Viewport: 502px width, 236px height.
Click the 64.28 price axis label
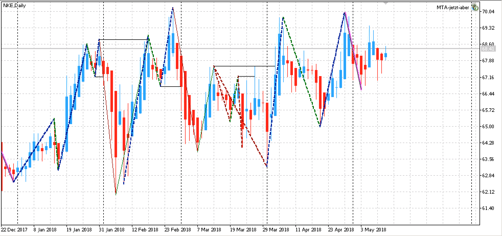[488, 143]
